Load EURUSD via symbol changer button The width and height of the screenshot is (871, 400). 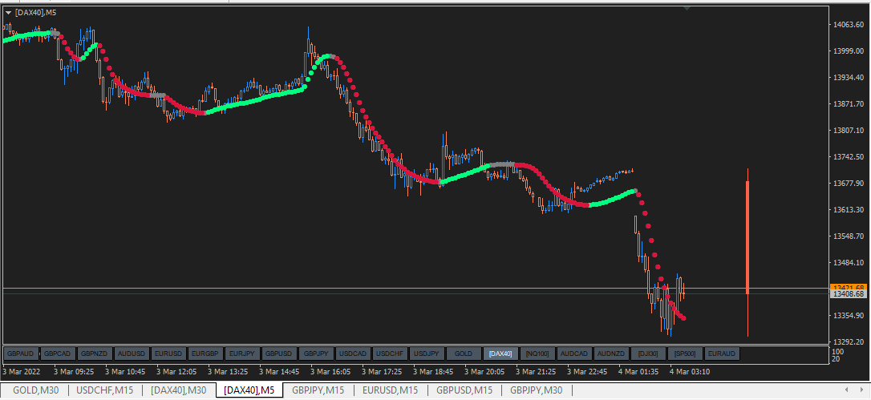169,354
